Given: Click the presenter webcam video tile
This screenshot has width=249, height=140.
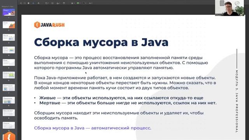Looking at the screenshot, I should (x=230, y=8).
